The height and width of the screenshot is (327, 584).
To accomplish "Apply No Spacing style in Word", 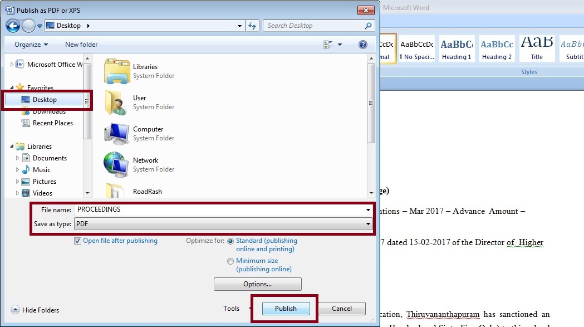I will tap(417, 49).
